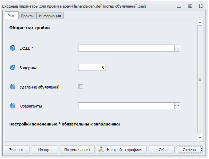Click the Экспорт button

(17, 150)
